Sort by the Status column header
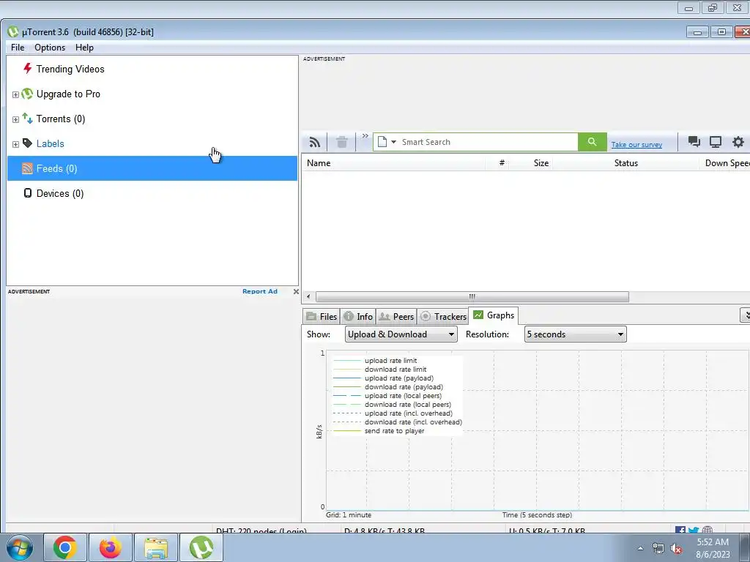 (x=626, y=163)
